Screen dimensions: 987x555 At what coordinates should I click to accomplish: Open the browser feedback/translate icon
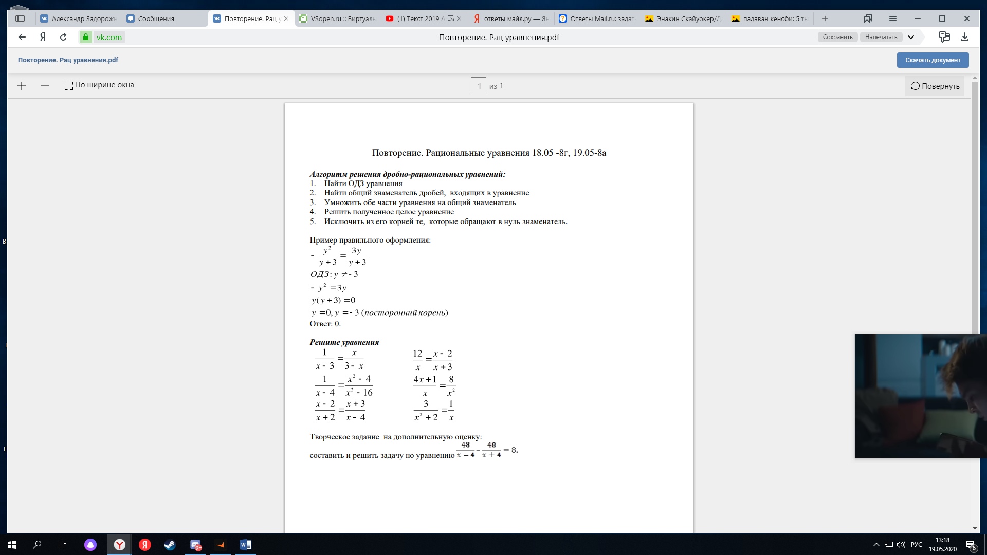pyautogui.click(x=944, y=37)
